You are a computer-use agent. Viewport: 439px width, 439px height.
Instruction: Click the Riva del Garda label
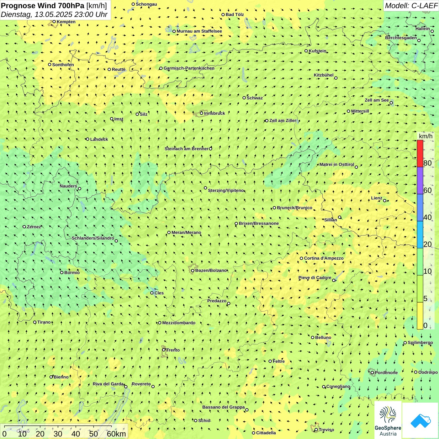(x=108, y=384)
